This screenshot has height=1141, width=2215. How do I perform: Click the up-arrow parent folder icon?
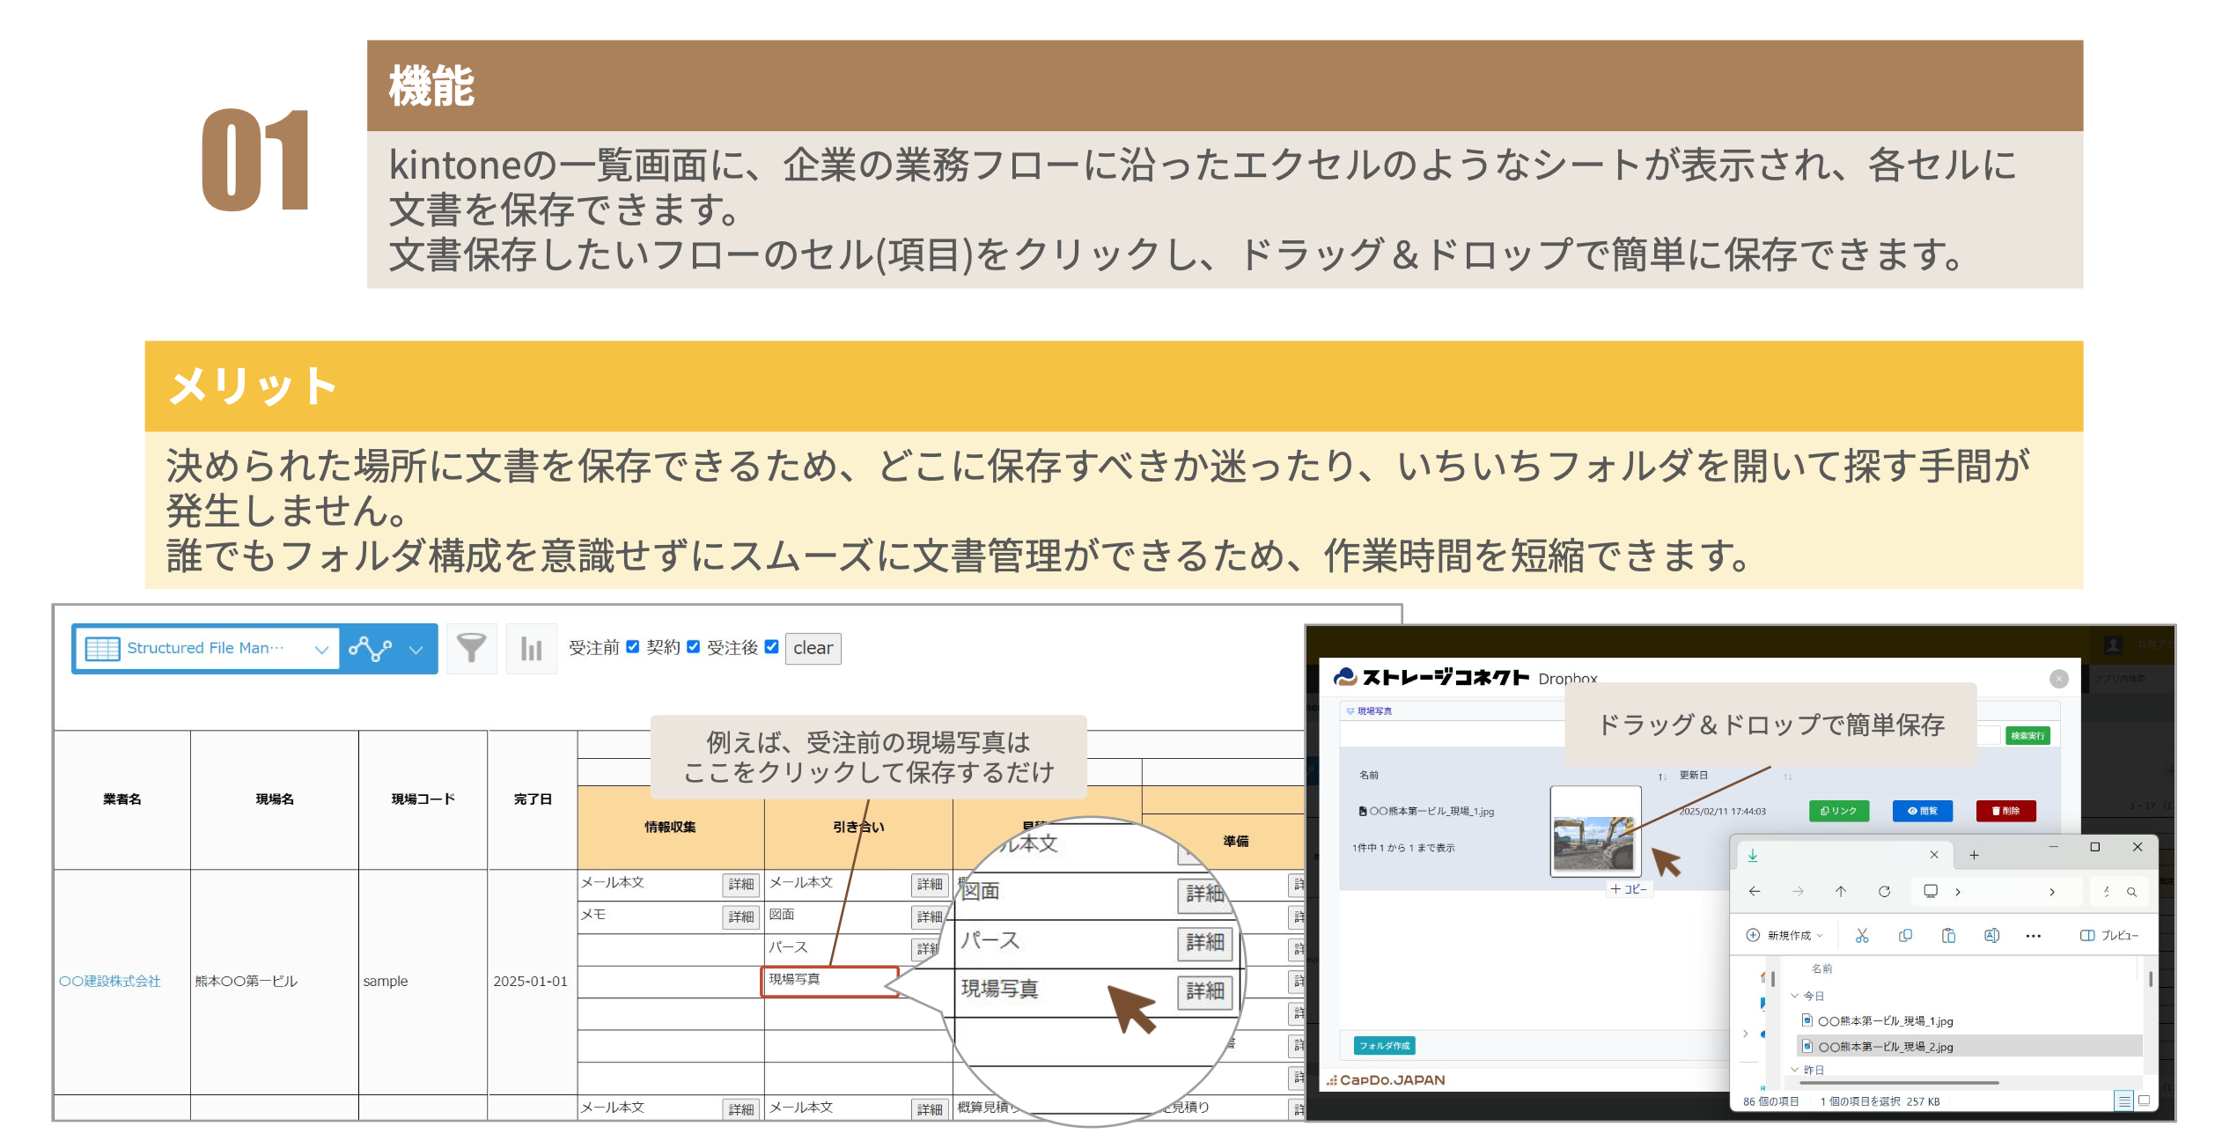coord(1841,892)
